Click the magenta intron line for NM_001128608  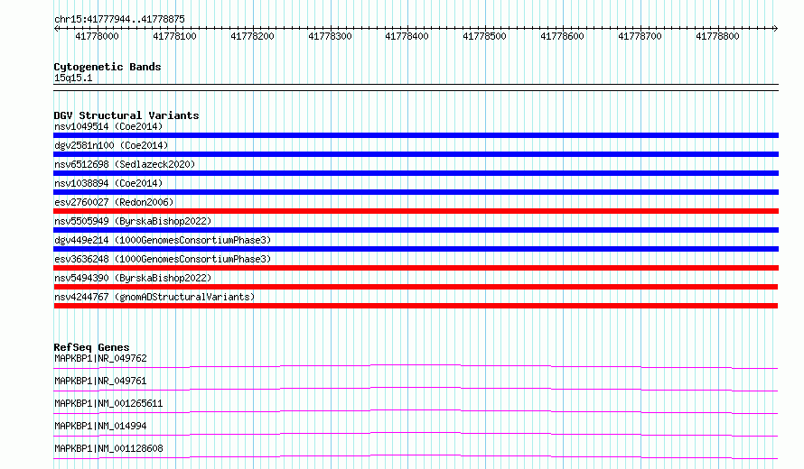click(416, 455)
